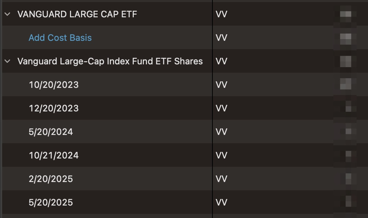Click the VANGUARD LARGE CAP ETF name
Screen dimensions: 368x218
pos(77,14)
